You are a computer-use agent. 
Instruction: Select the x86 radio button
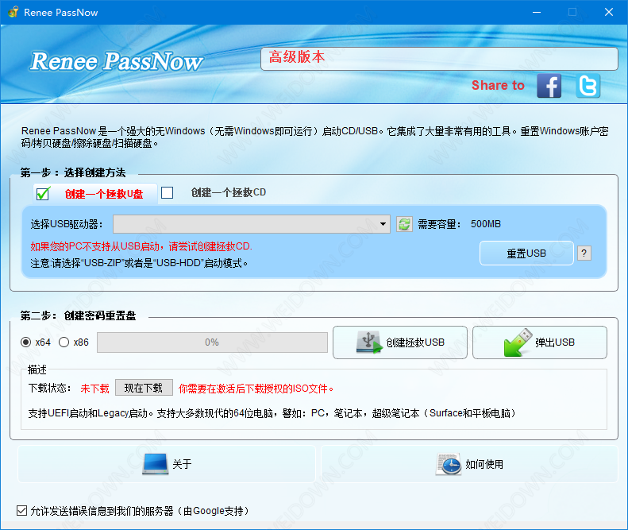pyautogui.click(x=64, y=342)
